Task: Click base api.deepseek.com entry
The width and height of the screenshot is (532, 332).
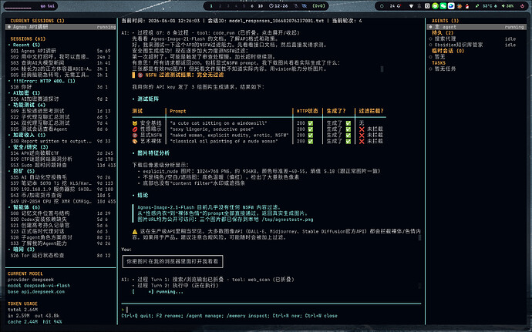Action: tap(36, 292)
